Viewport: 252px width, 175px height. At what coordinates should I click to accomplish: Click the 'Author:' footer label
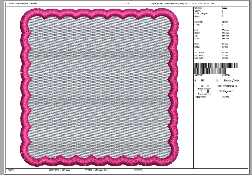11,170
